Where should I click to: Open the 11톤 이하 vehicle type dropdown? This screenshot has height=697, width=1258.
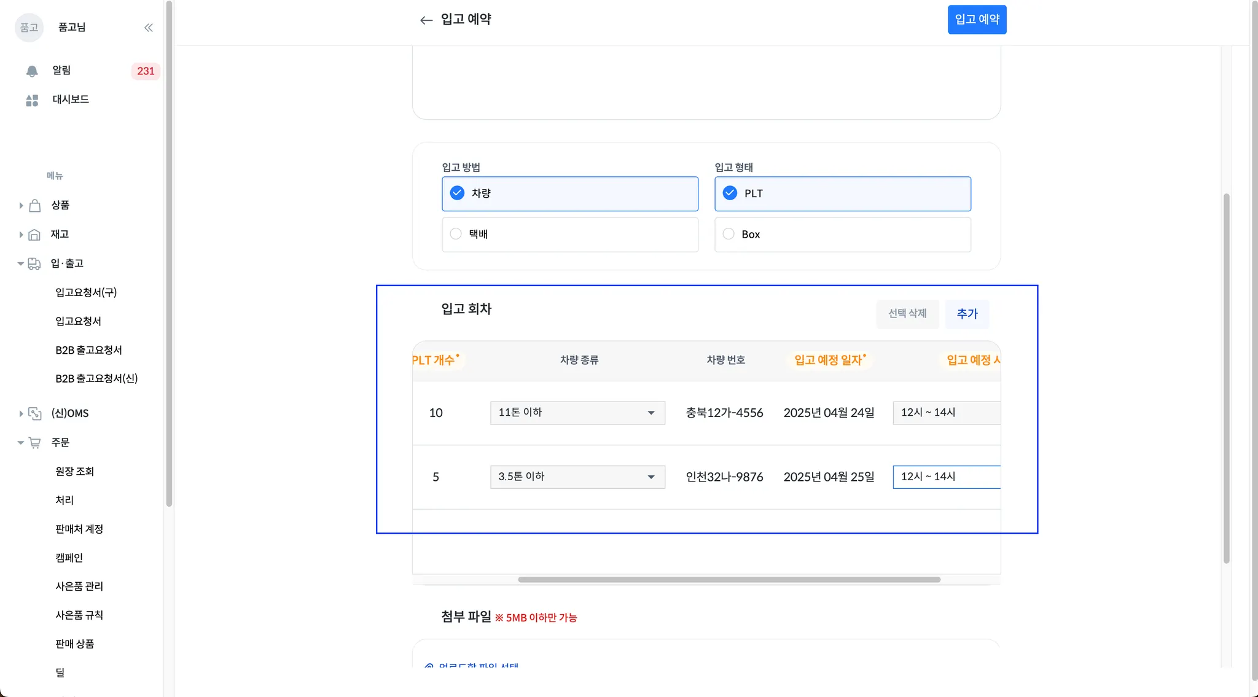pyautogui.click(x=577, y=413)
